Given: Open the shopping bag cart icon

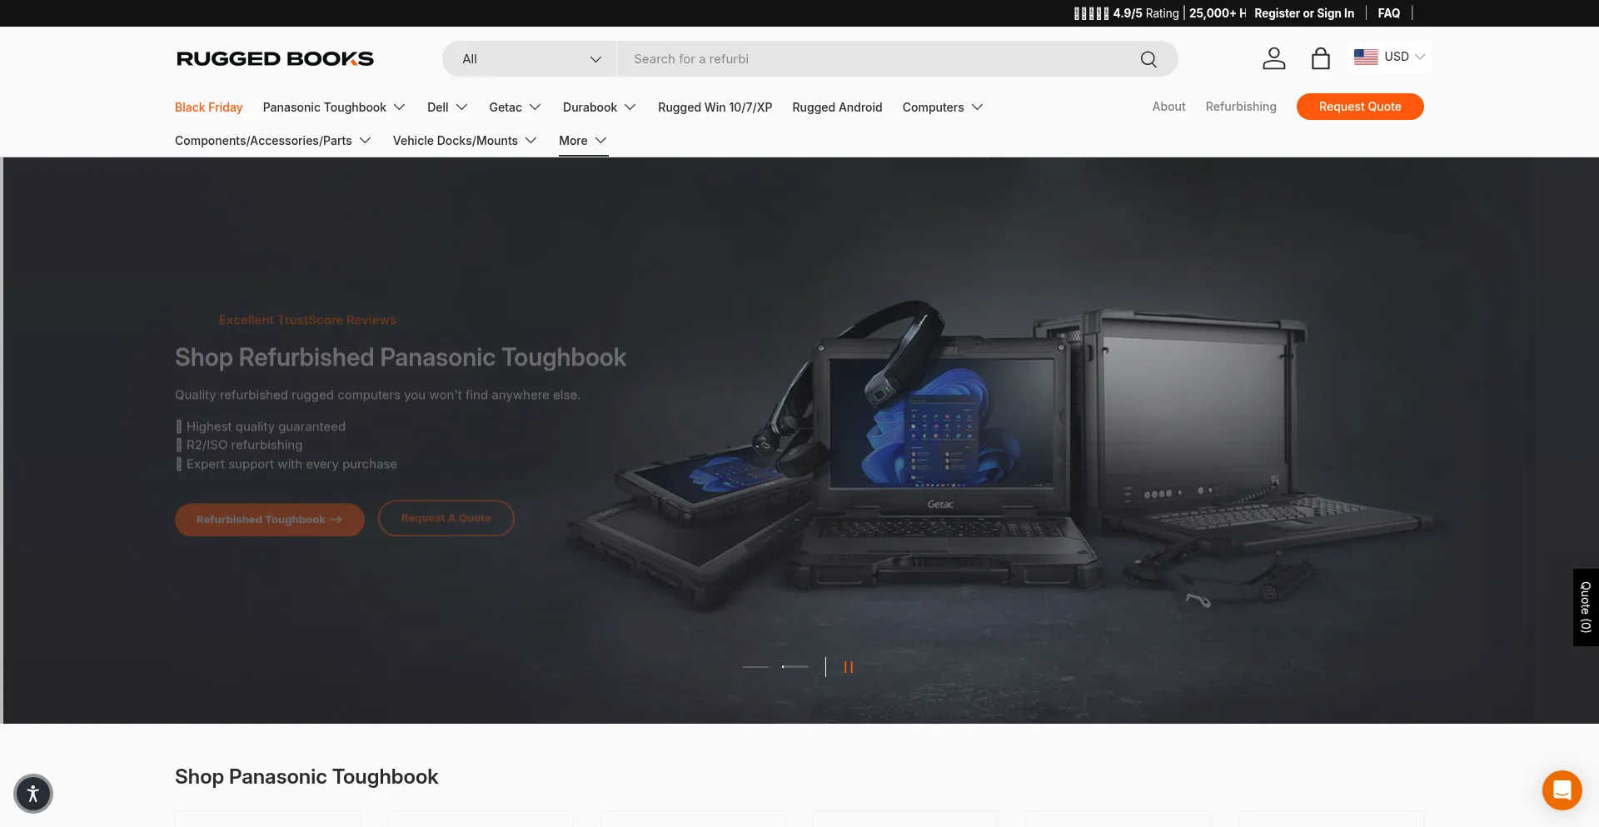Looking at the screenshot, I should (1320, 58).
